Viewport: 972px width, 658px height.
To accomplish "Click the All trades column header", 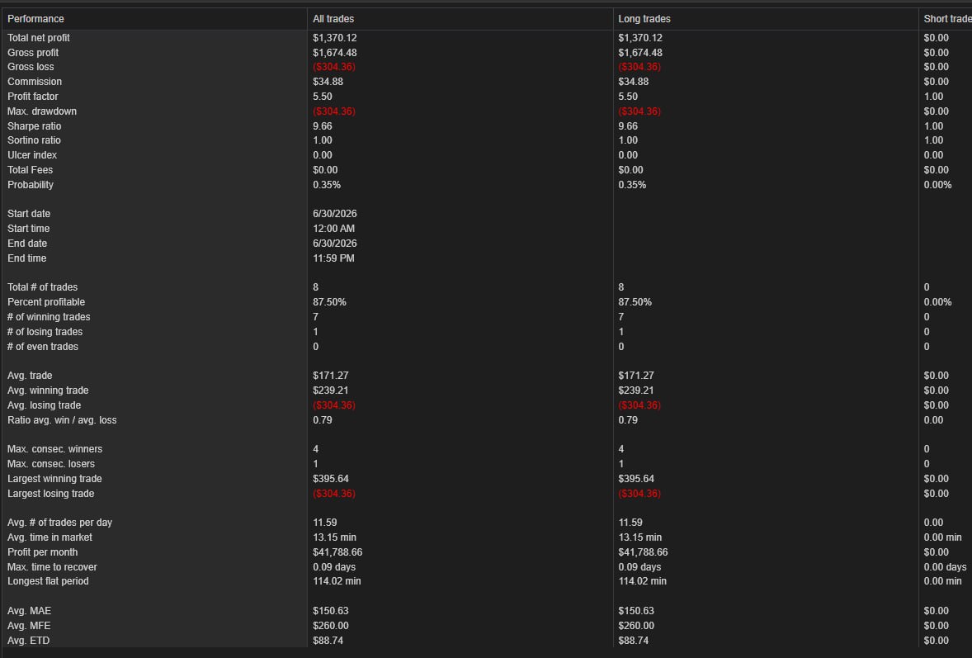I will coord(460,19).
